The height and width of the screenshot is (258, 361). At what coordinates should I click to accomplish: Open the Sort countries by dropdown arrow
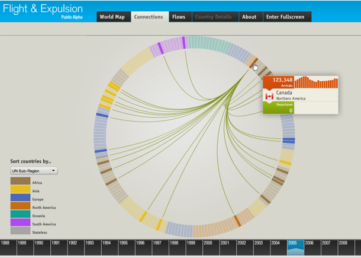(53, 171)
